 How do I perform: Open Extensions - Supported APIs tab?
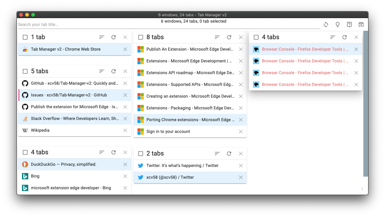click(190, 85)
